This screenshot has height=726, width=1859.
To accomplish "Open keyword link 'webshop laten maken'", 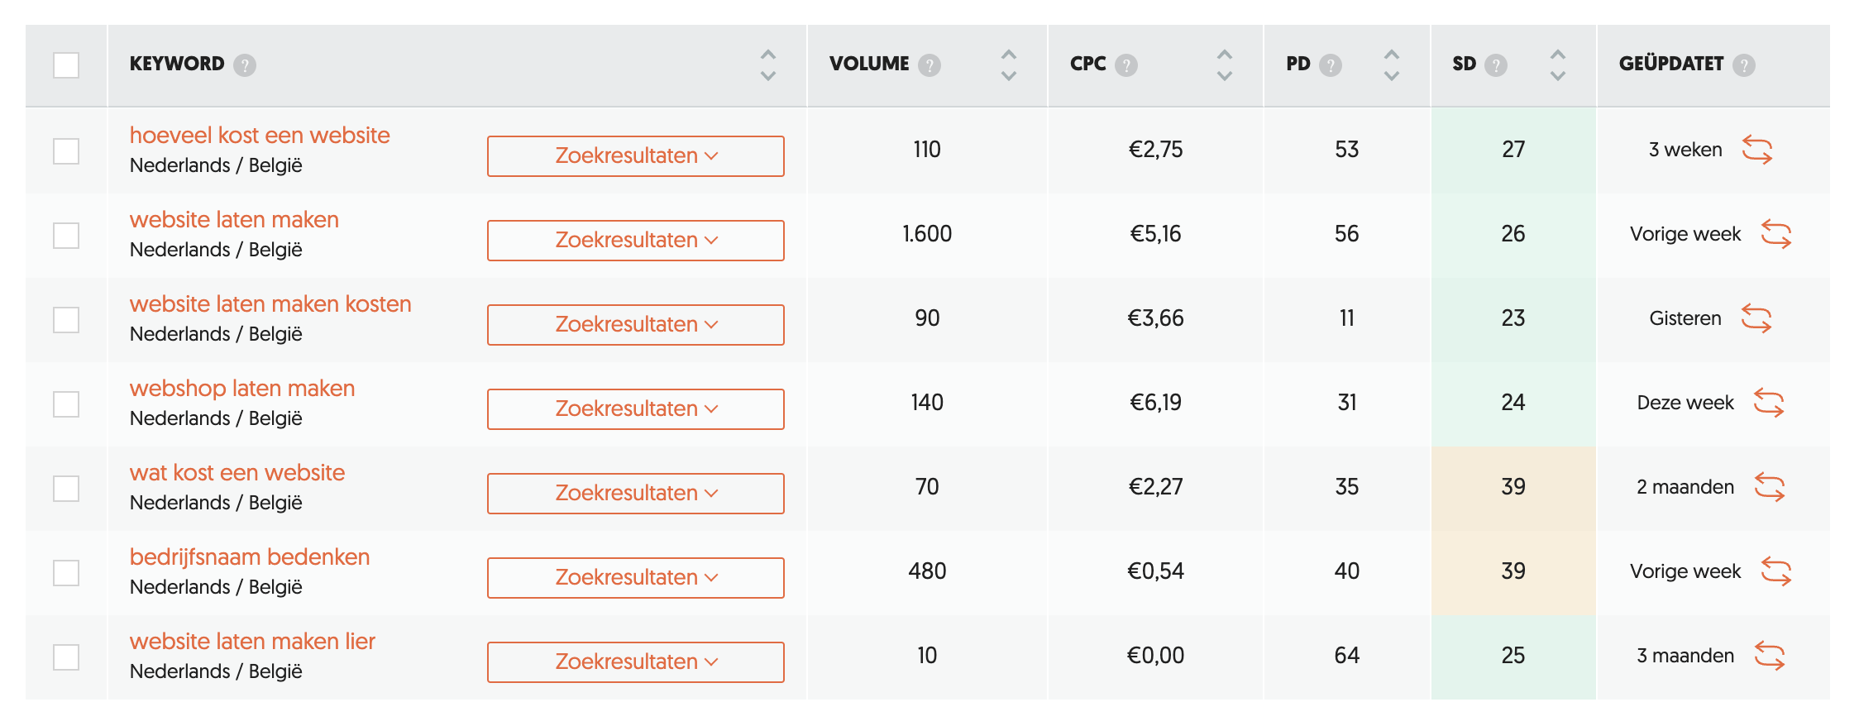I will pos(242,389).
